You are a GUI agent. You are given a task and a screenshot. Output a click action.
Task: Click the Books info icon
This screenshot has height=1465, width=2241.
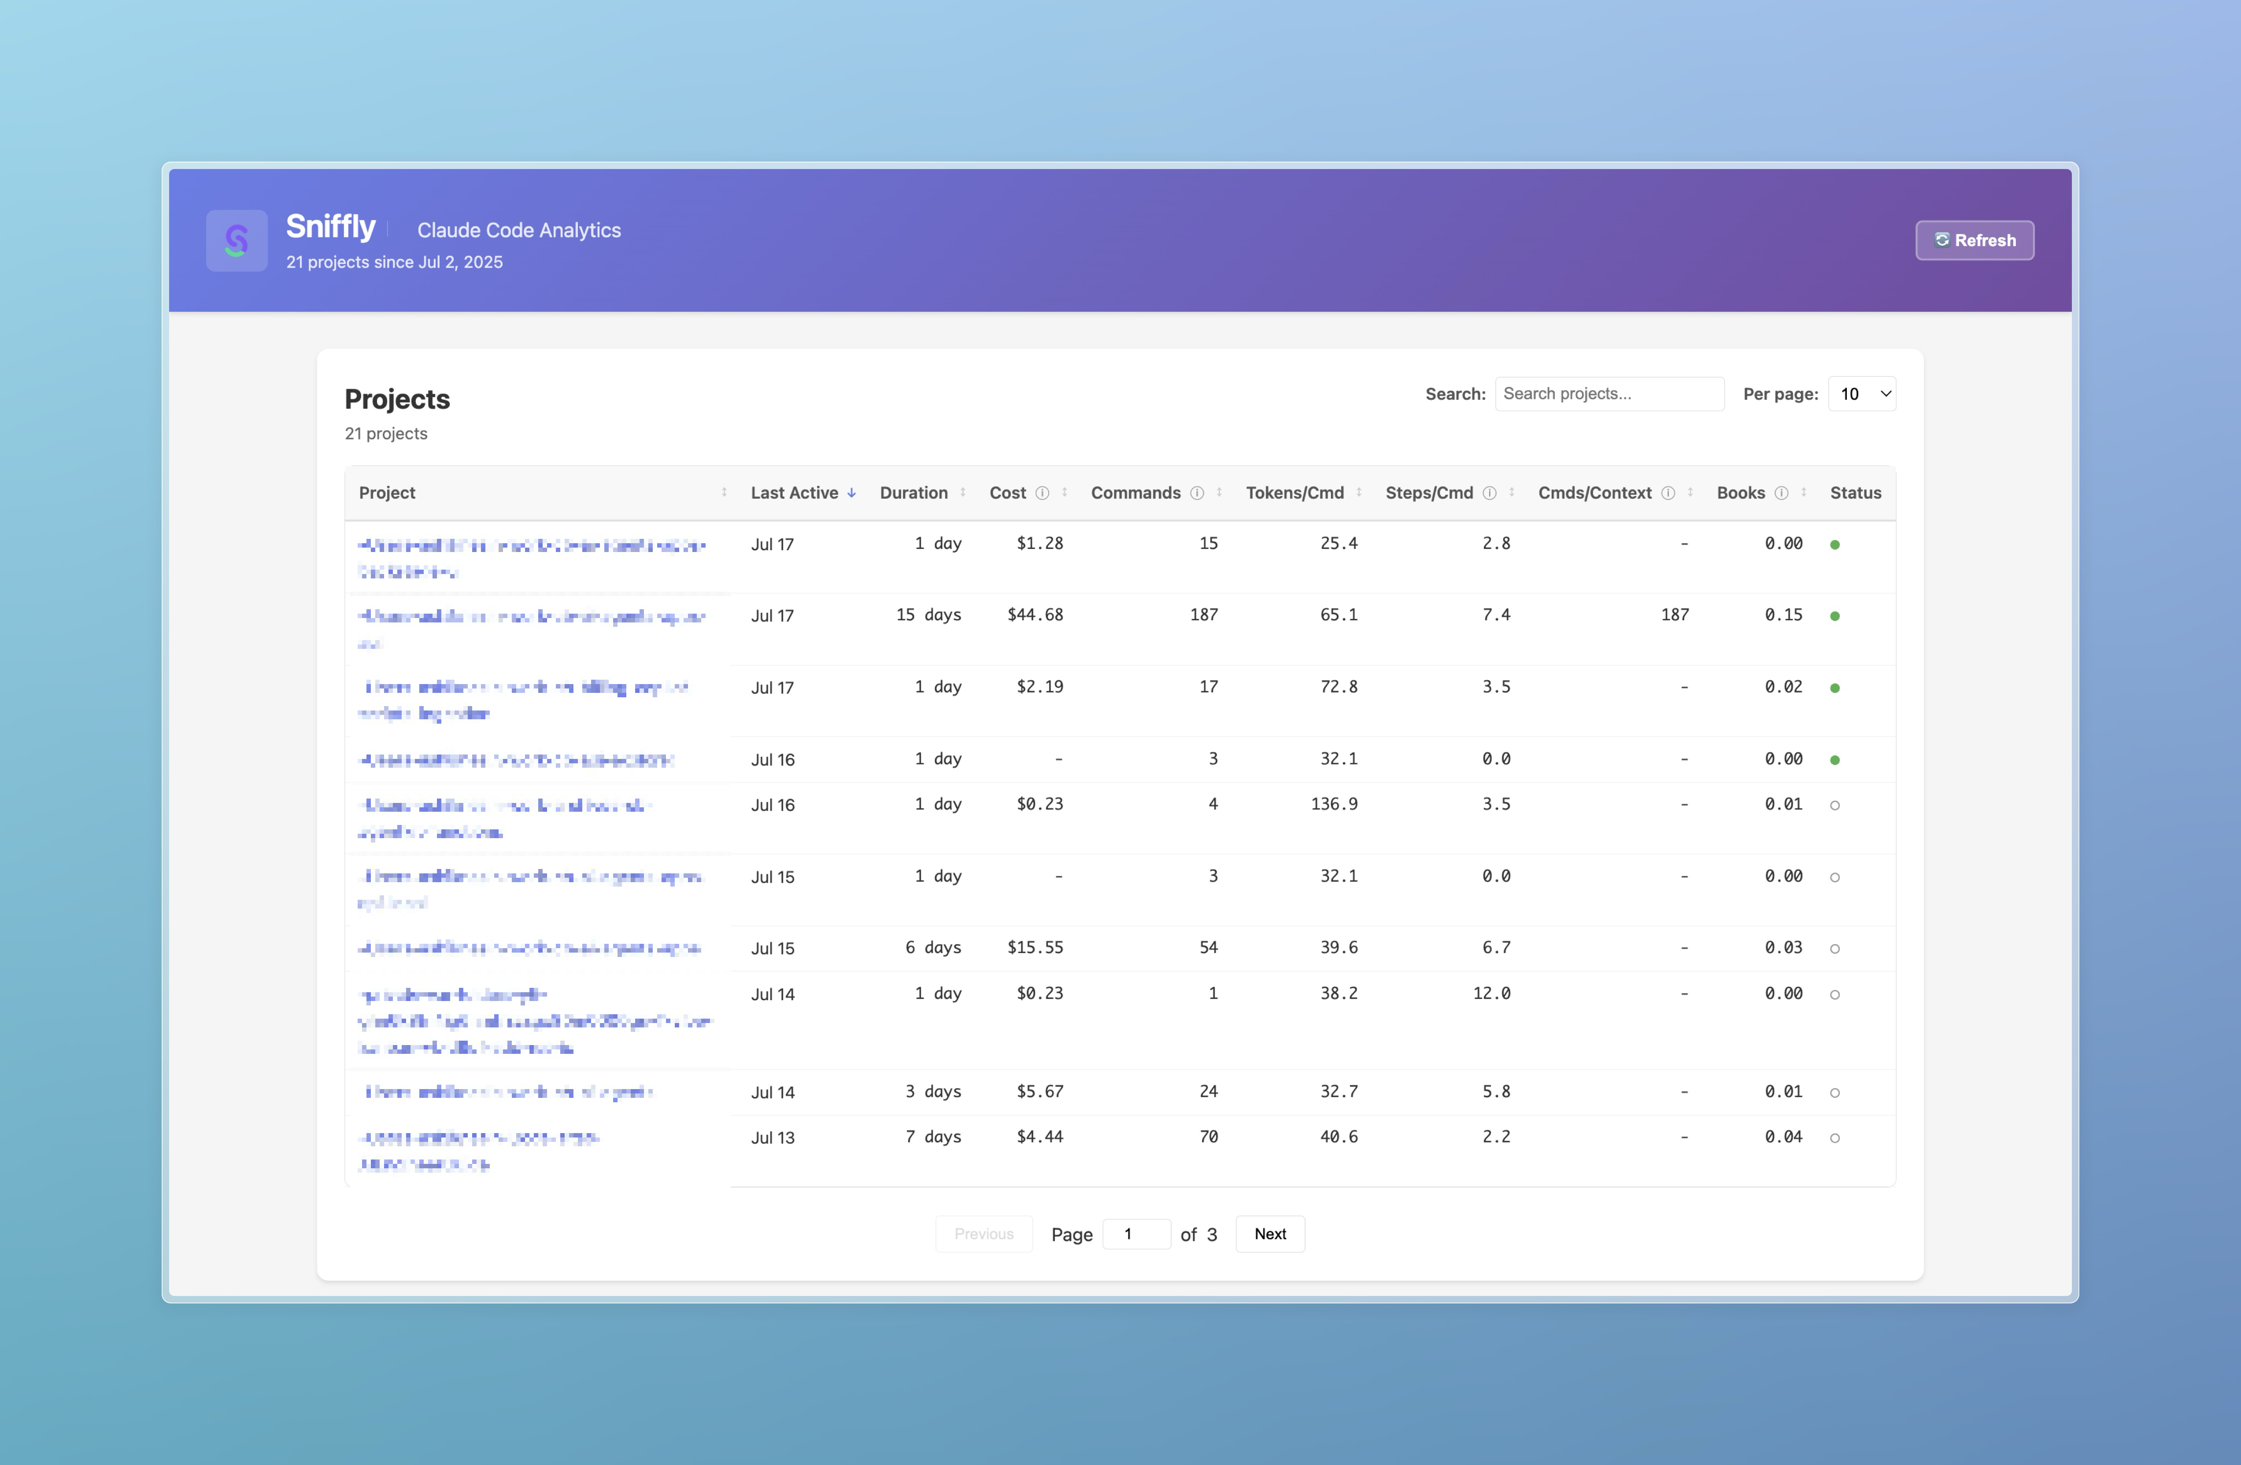click(x=1782, y=493)
